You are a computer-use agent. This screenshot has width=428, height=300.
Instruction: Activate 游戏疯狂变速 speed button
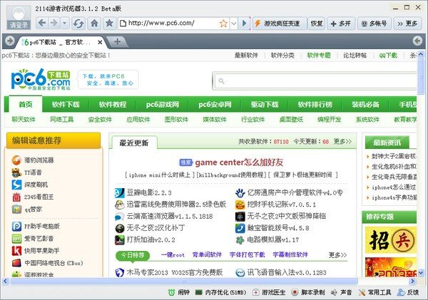point(280,24)
